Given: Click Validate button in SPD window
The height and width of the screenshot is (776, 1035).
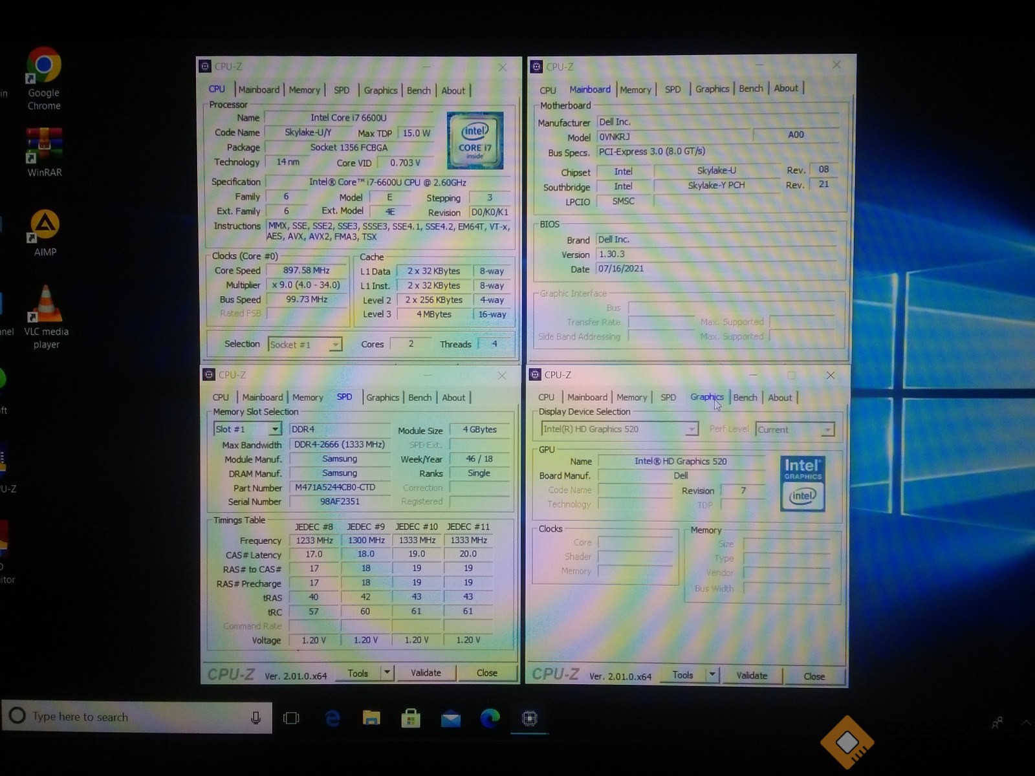Looking at the screenshot, I should [426, 673].
